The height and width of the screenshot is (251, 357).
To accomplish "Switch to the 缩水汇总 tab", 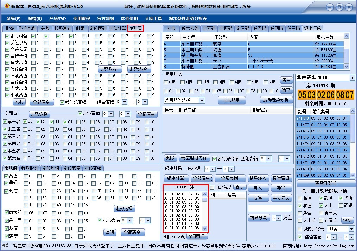I will [312, 28].
